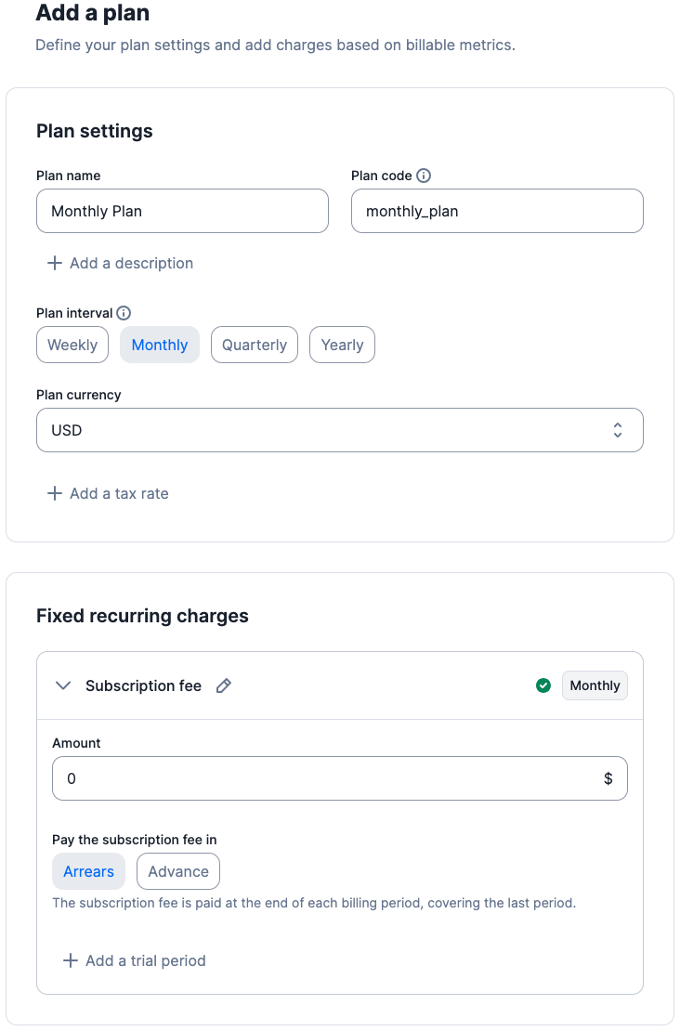The height and width of the screenshot is (1031, 680).
Task: Click the Plan code info icon
Action: click(x=424, y=176)
